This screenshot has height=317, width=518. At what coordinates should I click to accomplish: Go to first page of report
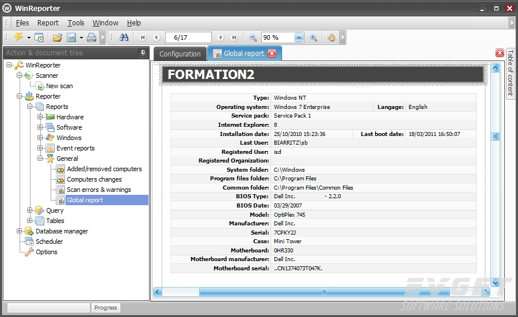(x=143, y=37)
